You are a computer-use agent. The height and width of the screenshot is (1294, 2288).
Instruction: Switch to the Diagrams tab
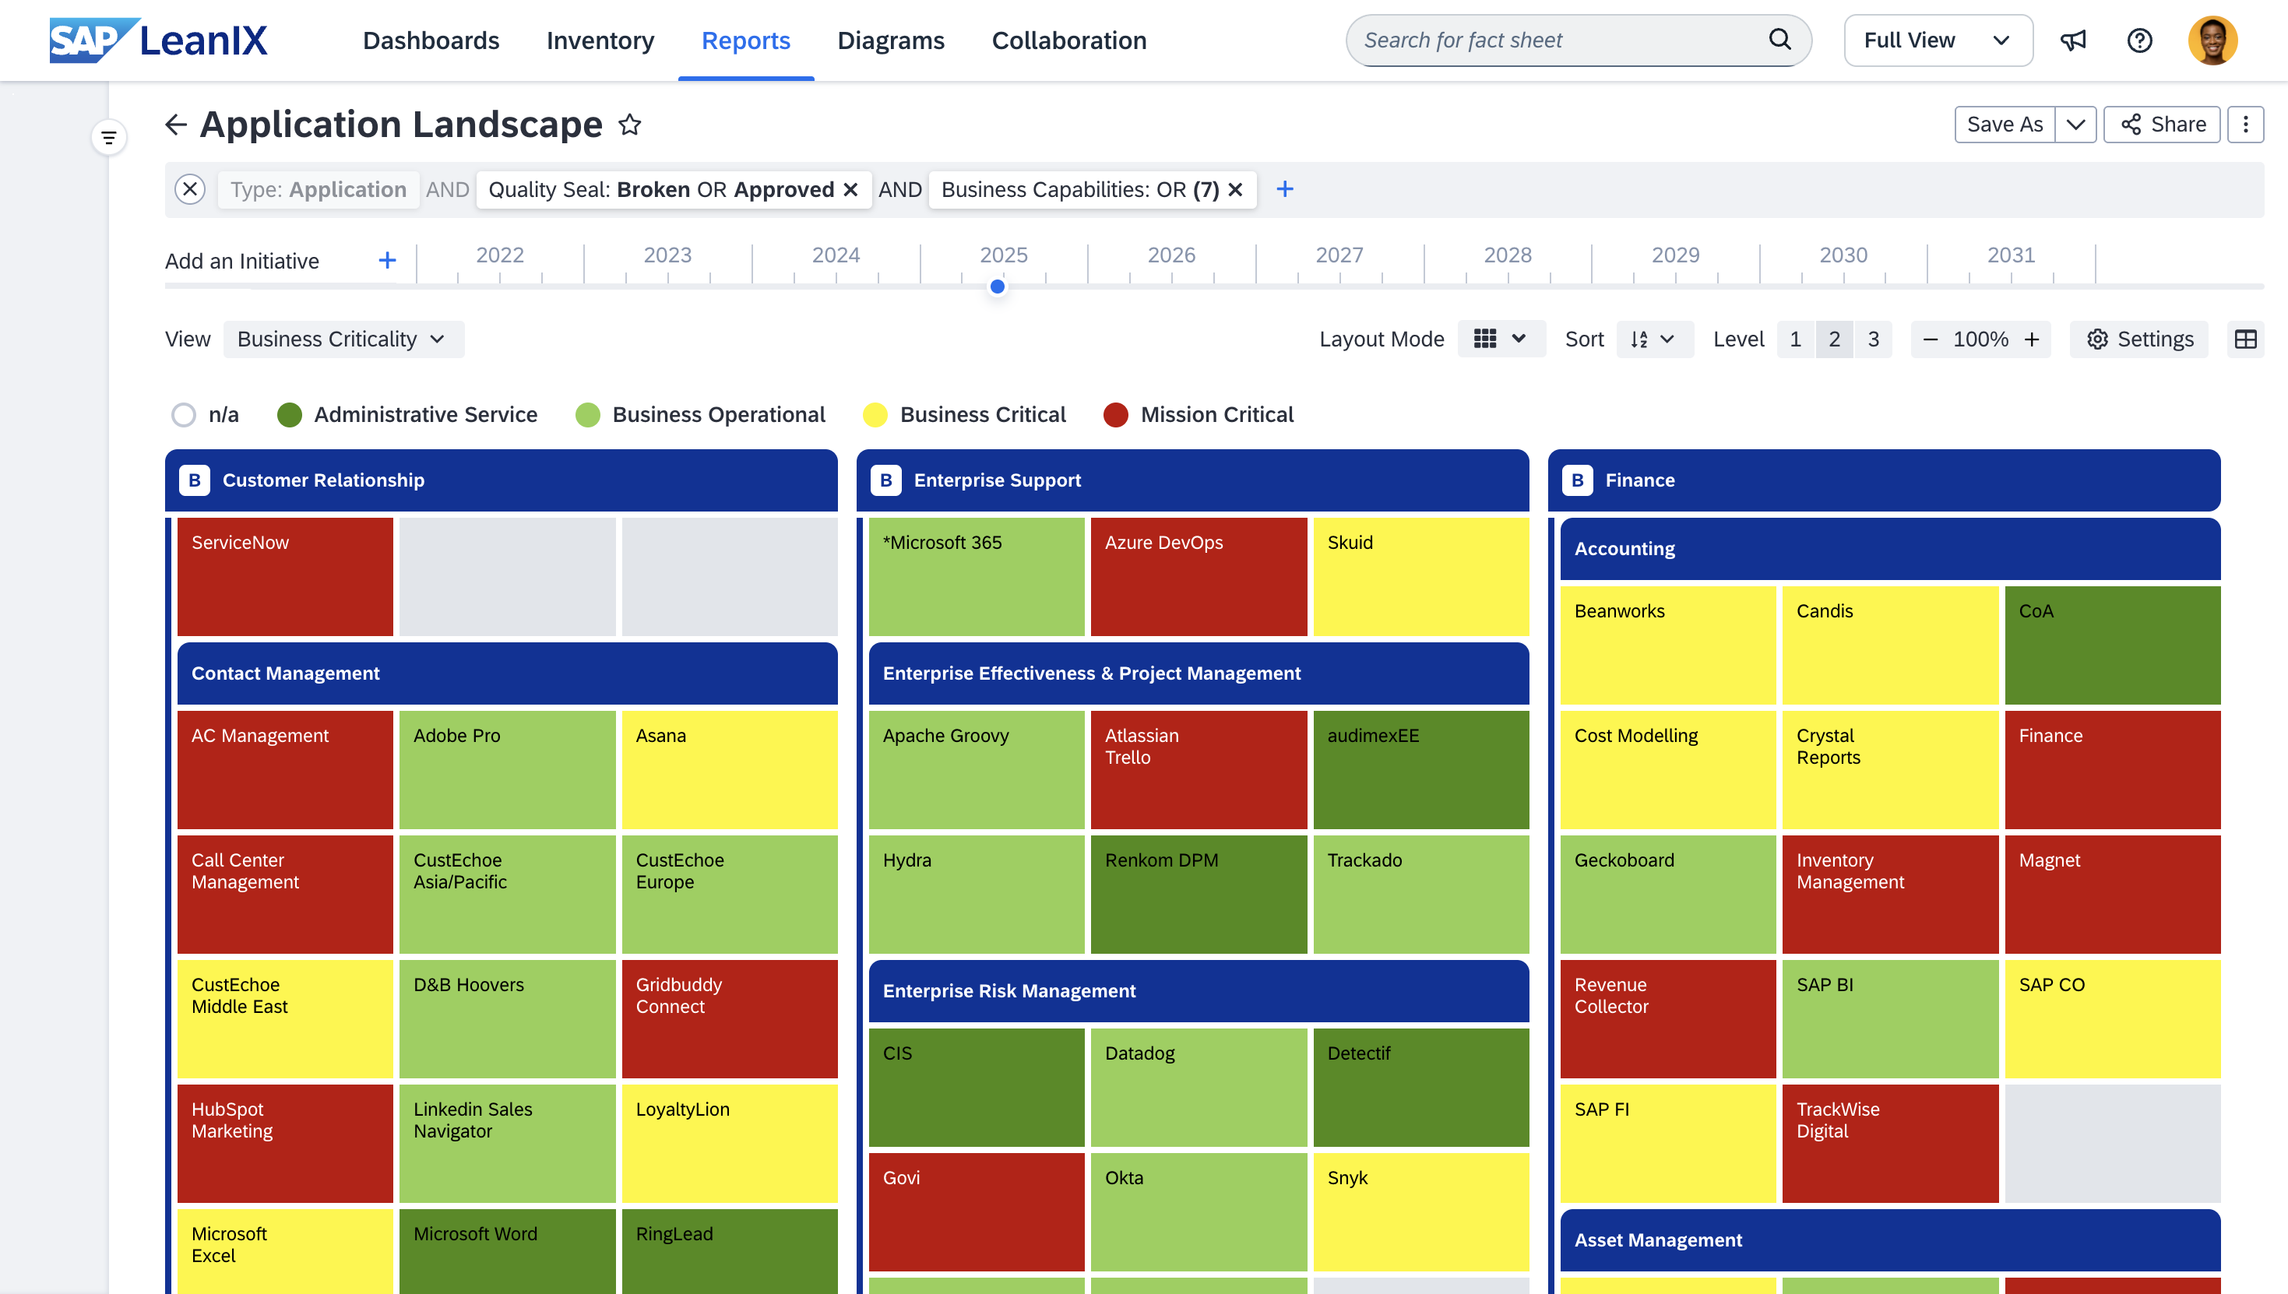[x=891, y=40]
